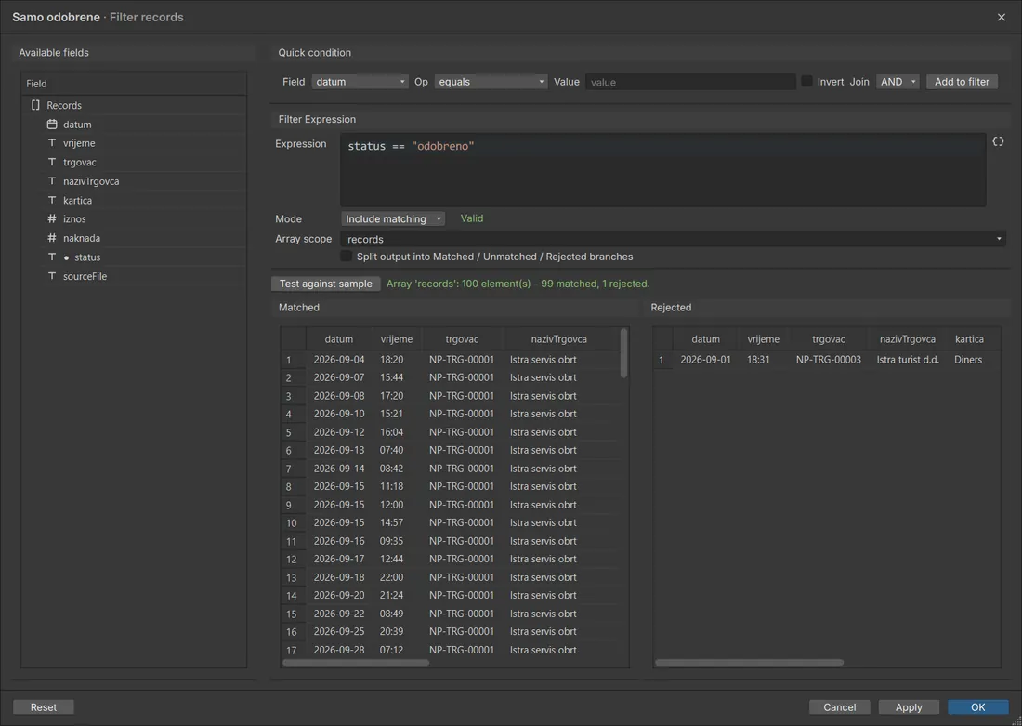Open the Field dropdown showing datum
The width and height of the screenshot is (1022, 726).
click(360, 82)
